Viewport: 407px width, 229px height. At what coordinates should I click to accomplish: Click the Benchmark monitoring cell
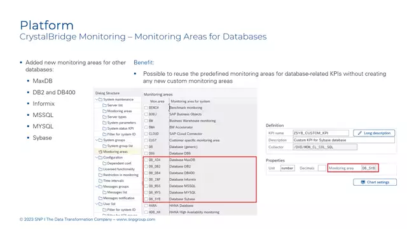pos(186,108)
